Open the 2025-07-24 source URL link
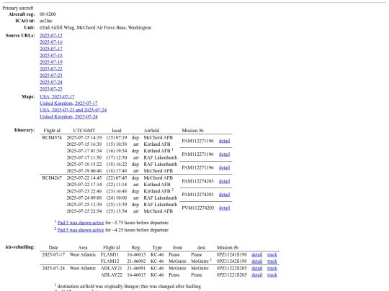This screenshot has width=389, height=291. [x=51, y=82]
